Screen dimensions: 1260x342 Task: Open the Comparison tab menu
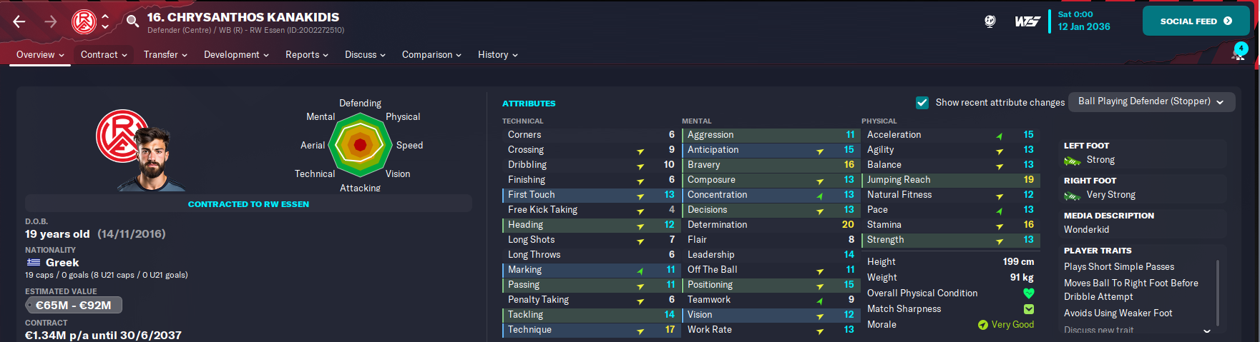click(431, 55)
